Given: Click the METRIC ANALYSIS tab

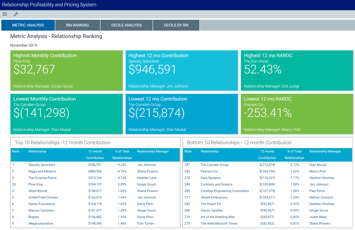Looking at the screenshot, I should pyautogui.click(x=28, y=25).
